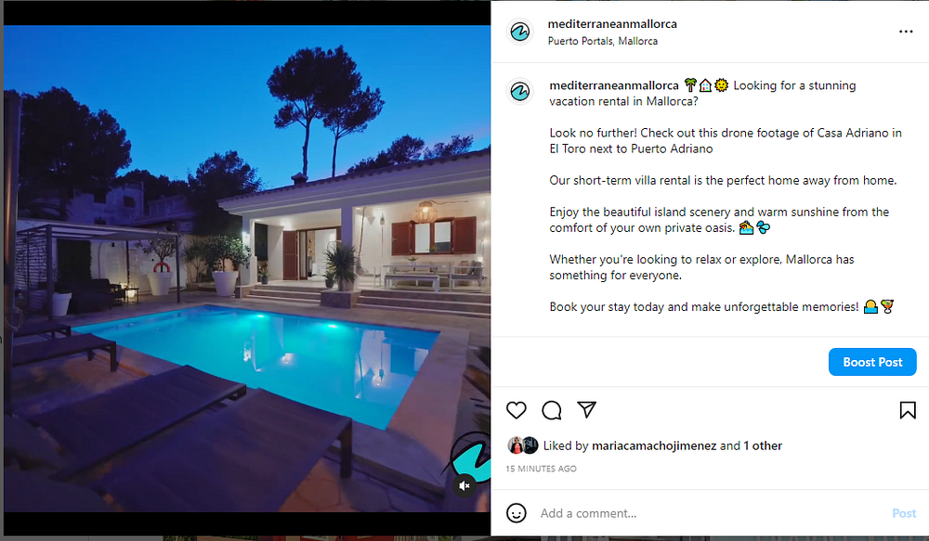The width and height of the screenshot is (929, 541).
Task: Unmute the video with the speaker icon
Action: click(x=464, y=486)
